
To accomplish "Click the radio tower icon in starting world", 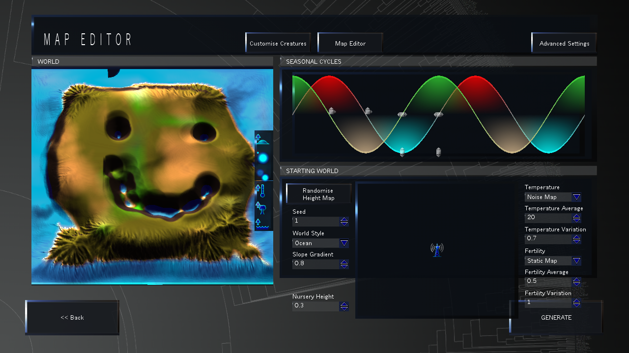I will pos(437,250).
